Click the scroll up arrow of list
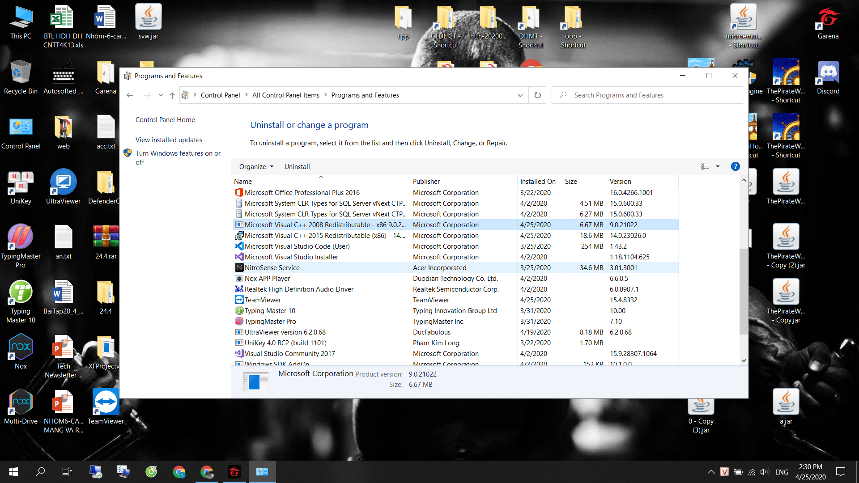The image size is (859, 483). click(x=744, y=180)
